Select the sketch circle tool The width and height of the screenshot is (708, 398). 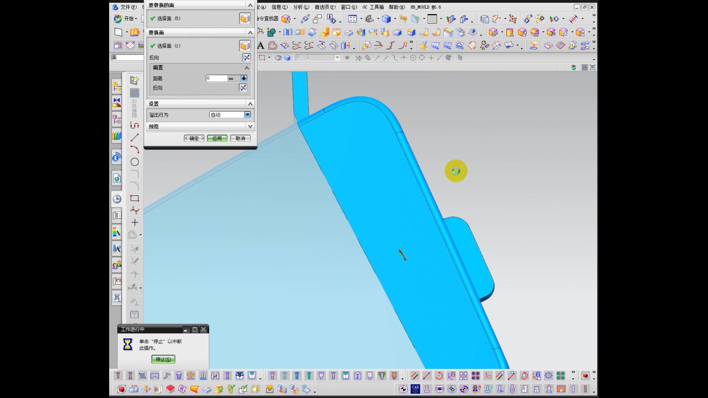tap(135, 162)
